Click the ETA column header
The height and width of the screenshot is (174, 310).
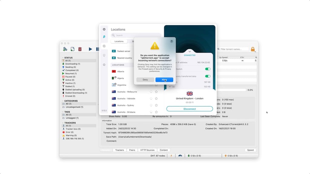point(242,57)
